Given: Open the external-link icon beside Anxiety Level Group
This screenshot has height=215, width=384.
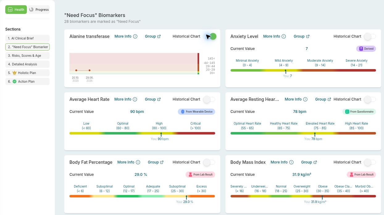Looking at the screenshot, I should pyautogui.click(x=308, y=36).
